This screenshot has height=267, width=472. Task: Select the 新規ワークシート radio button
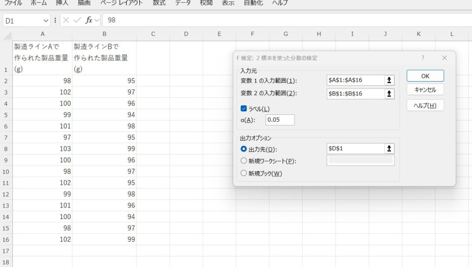[244, 161]
